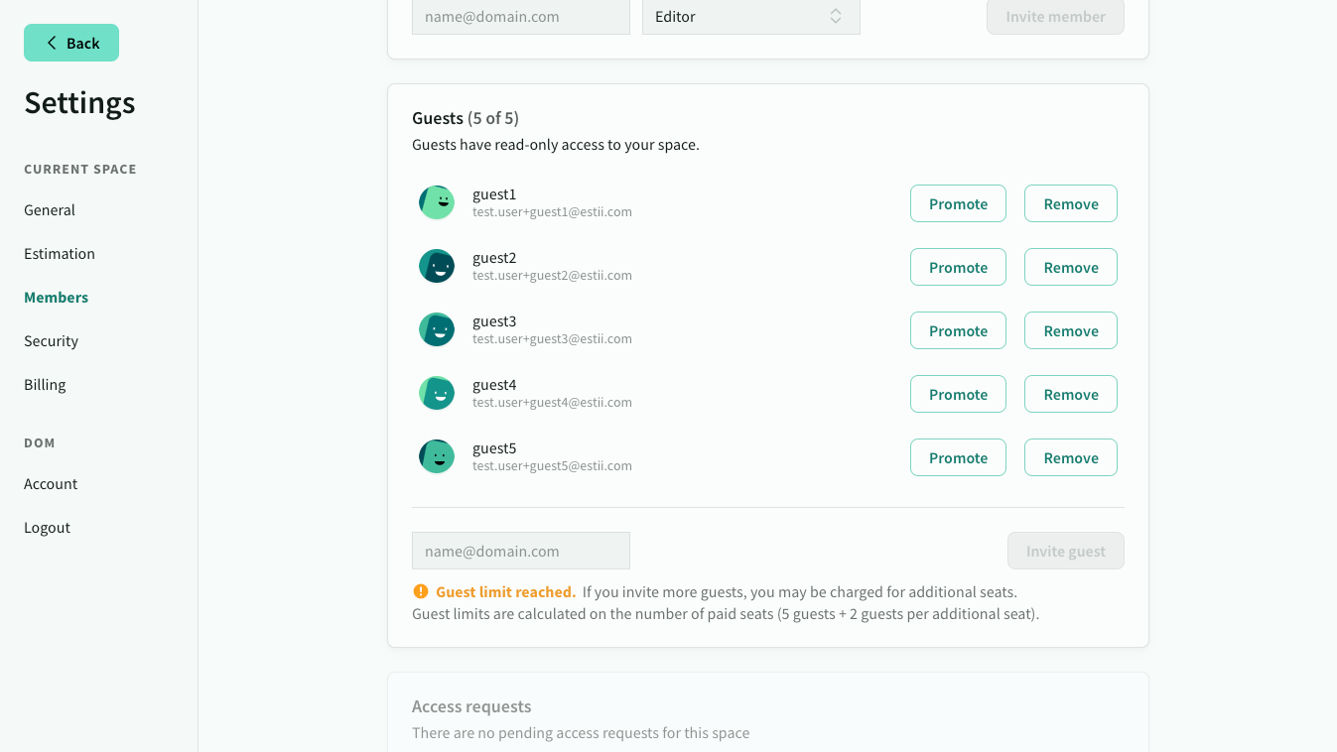1337x752 pixels.
Task: Promote guest4 to member
Action: (958, 394)
